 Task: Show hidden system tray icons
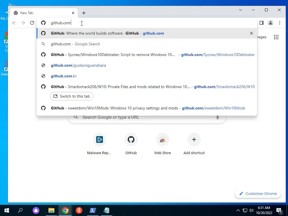pyautogui.click(x=238, y=210)
